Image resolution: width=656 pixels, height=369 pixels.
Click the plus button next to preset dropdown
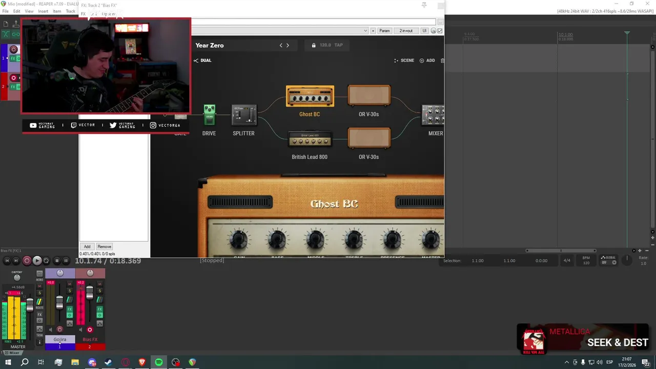click(x=373, y=31)
